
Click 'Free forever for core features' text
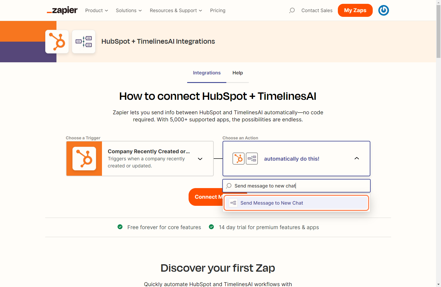pyautogui.click(x=164, y=227)
